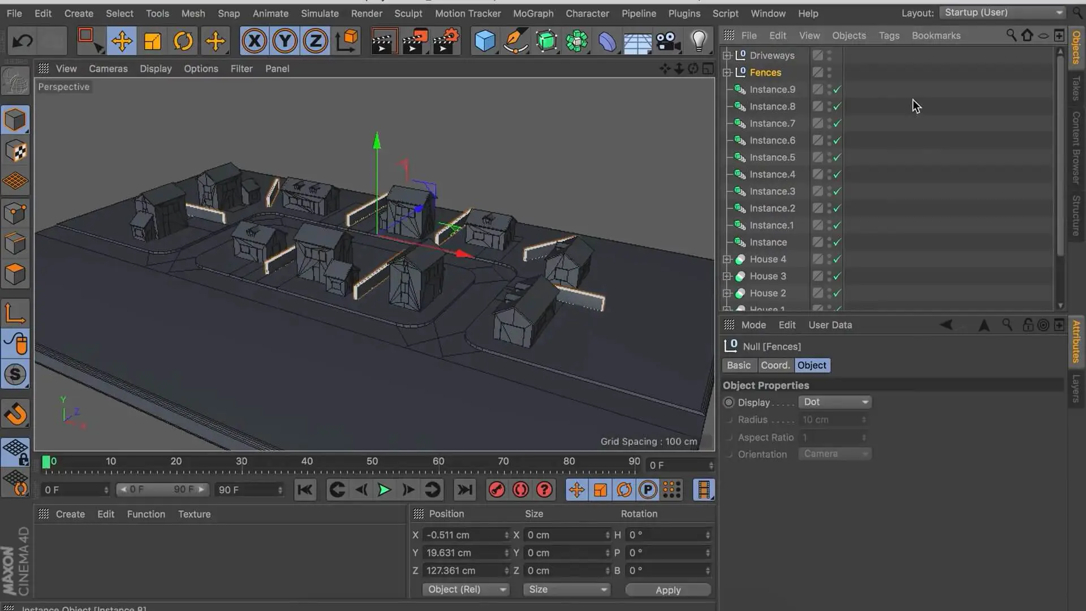
Task: Activate the Scale tool in top toolbar
Action: click(152, 41)
